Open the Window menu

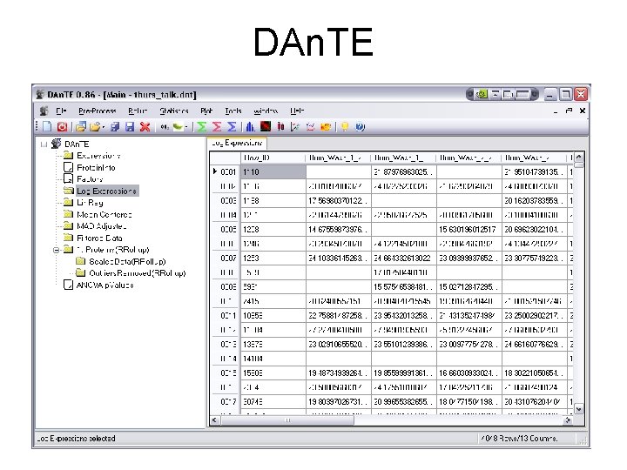[266, 111]
